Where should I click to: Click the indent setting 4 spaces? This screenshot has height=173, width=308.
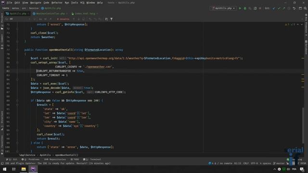point(265,163)
